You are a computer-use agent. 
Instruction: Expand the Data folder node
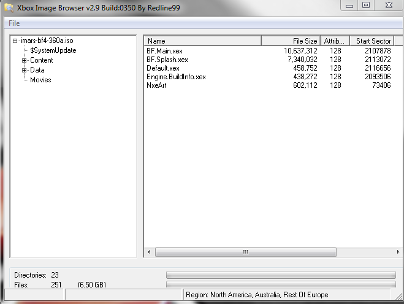pyautogui.click(x=25, y=70)
